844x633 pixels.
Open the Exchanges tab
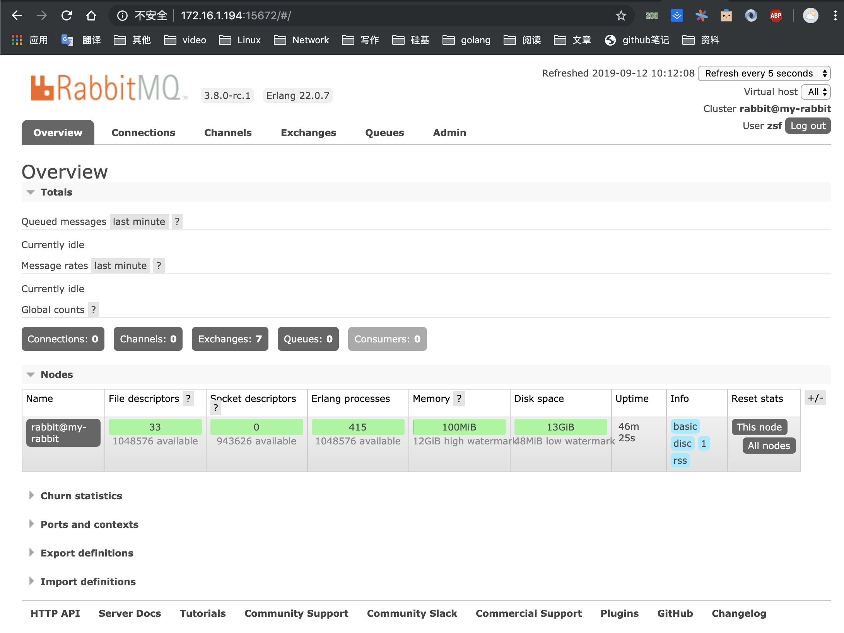(x=308, y=133)
